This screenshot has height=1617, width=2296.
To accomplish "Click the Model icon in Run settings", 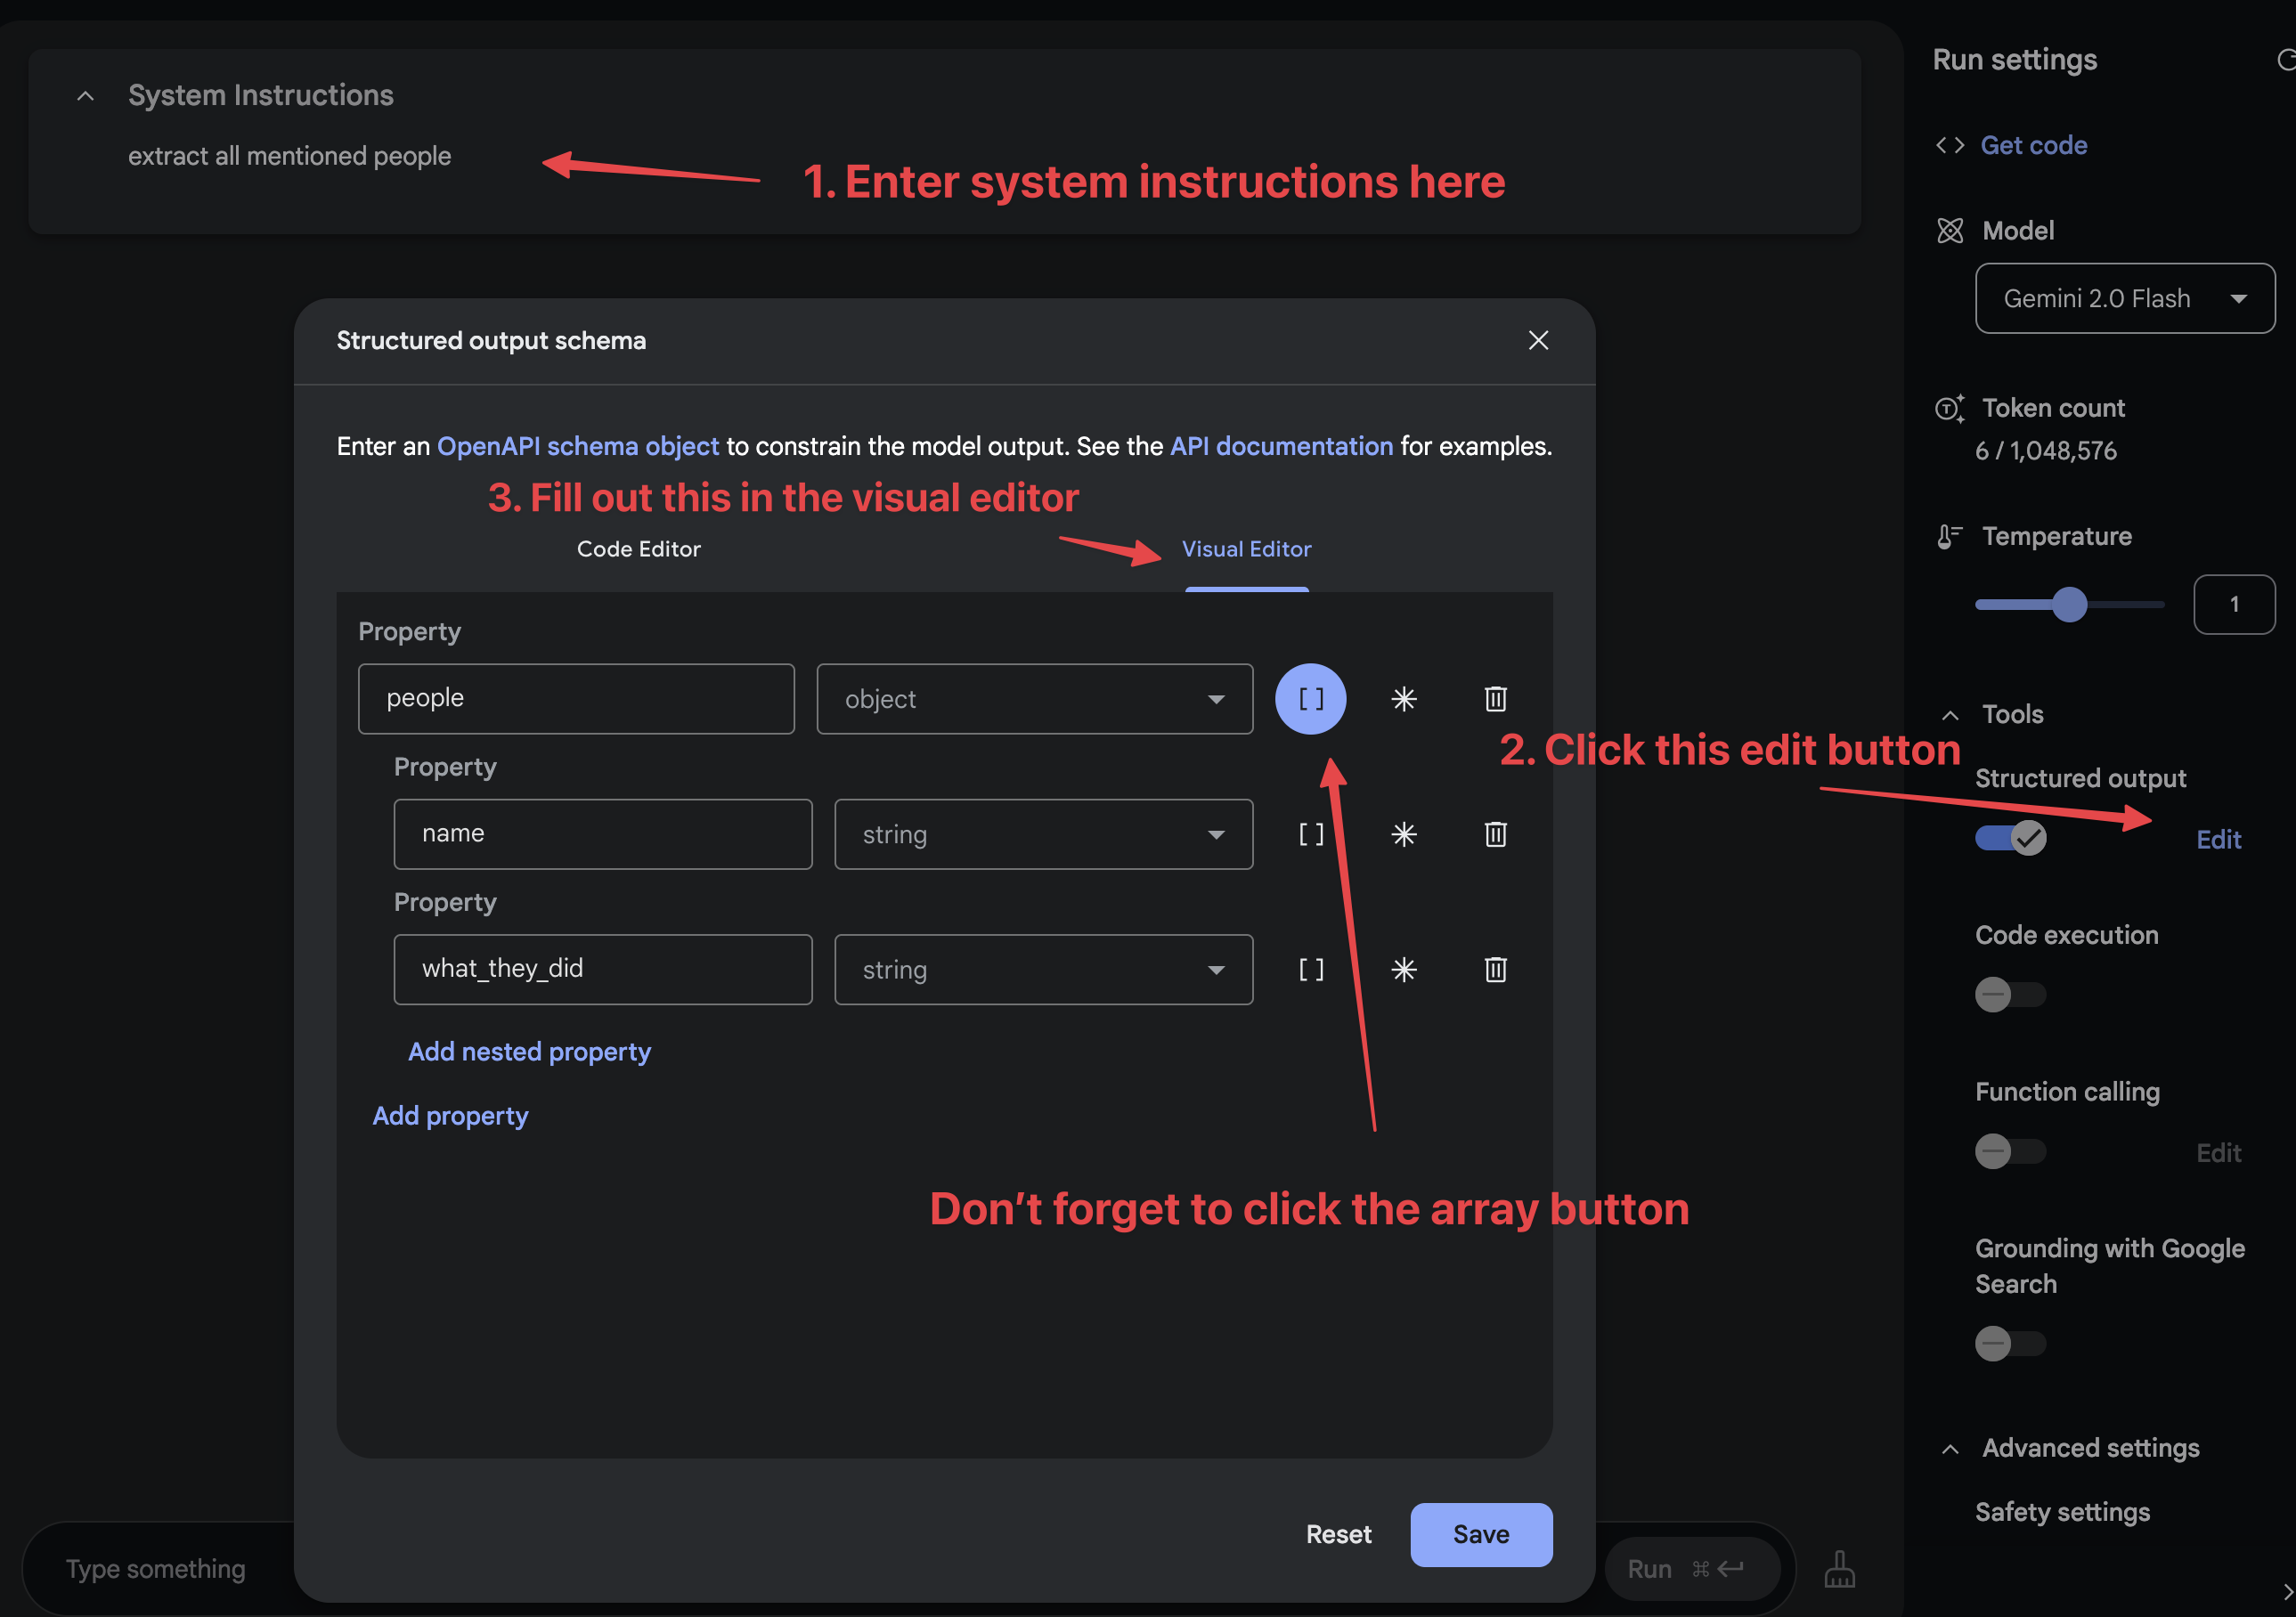I will 1949,231.
